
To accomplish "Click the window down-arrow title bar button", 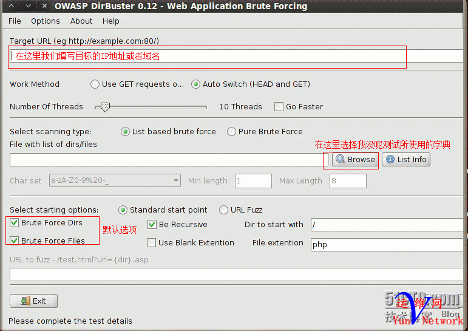I will tap(28, 5).
